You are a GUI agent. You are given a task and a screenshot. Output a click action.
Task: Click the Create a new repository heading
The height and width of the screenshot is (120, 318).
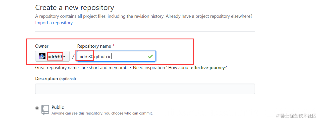pyautogui.click(x=75, y=7)
